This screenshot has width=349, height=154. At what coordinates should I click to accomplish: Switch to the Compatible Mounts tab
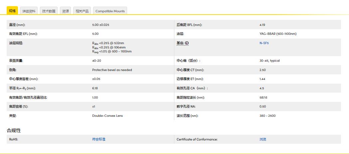pos(110,11)
